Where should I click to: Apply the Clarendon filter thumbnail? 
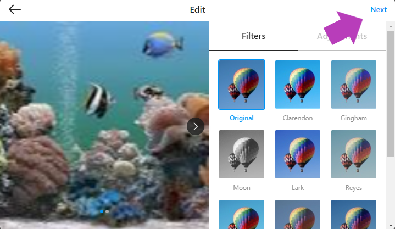coord(298,85)
